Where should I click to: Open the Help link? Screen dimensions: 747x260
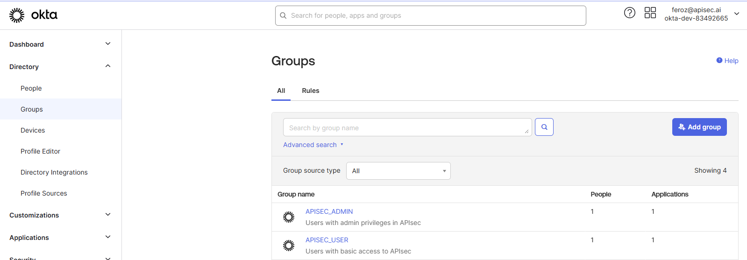click(727, 61)
